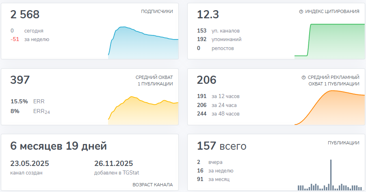Select the 2 568 subscribers count
Screen dimensions: 366x192
[x=25, y=15]
